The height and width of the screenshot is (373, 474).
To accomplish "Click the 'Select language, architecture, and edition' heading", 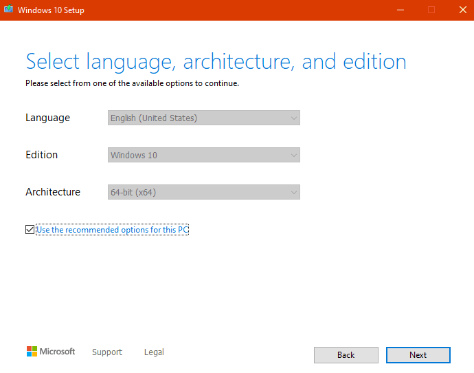I will point(216,62).
